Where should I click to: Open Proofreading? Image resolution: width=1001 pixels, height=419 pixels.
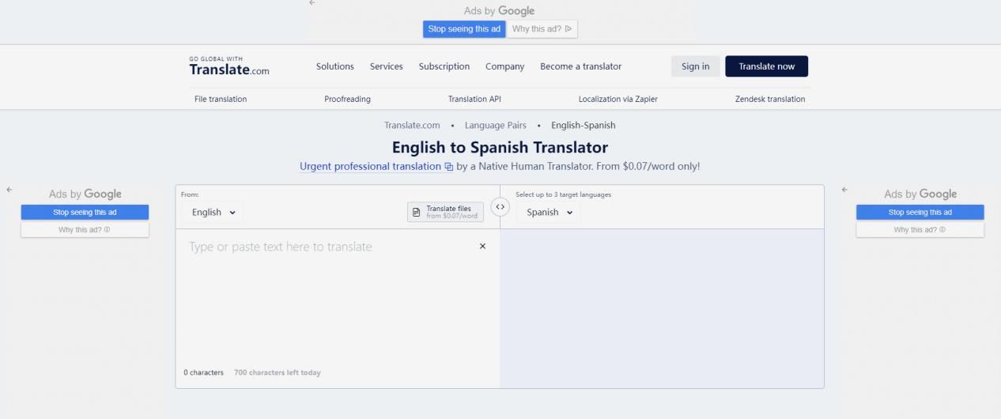tap(347, 99)
